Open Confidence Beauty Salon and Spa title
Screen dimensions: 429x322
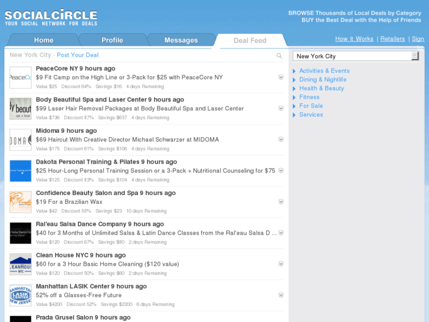(87, 193)
